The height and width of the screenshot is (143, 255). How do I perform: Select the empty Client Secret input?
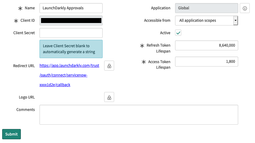[x=71, y=33]
